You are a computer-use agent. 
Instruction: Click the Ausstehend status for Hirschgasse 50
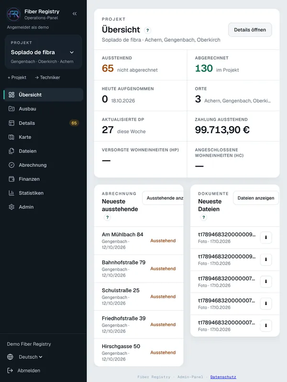coord(163,352)
